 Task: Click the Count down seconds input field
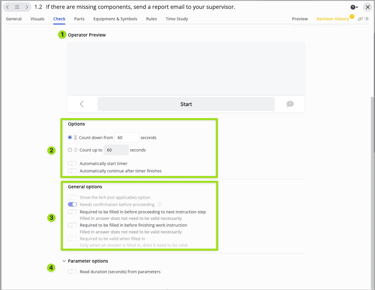click(x=126, y=138)
